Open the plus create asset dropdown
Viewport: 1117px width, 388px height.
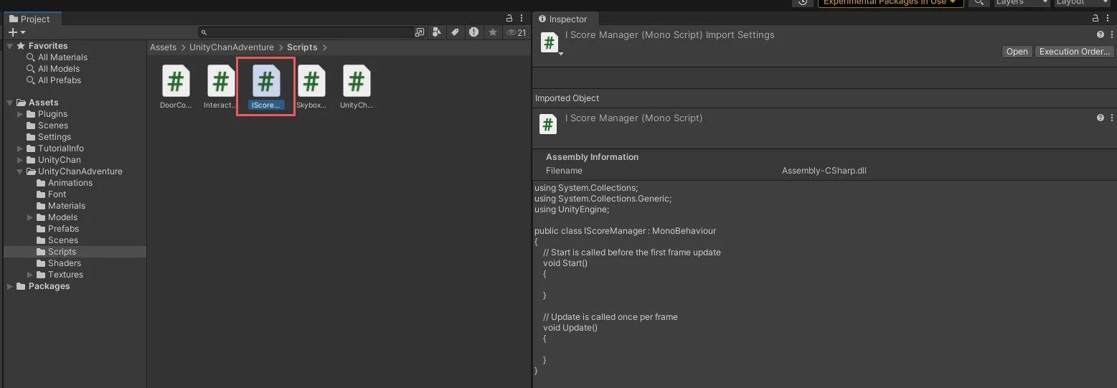click(17, 32)
